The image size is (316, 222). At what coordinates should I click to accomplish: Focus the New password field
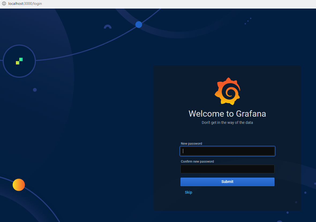(x=227, y=151)
